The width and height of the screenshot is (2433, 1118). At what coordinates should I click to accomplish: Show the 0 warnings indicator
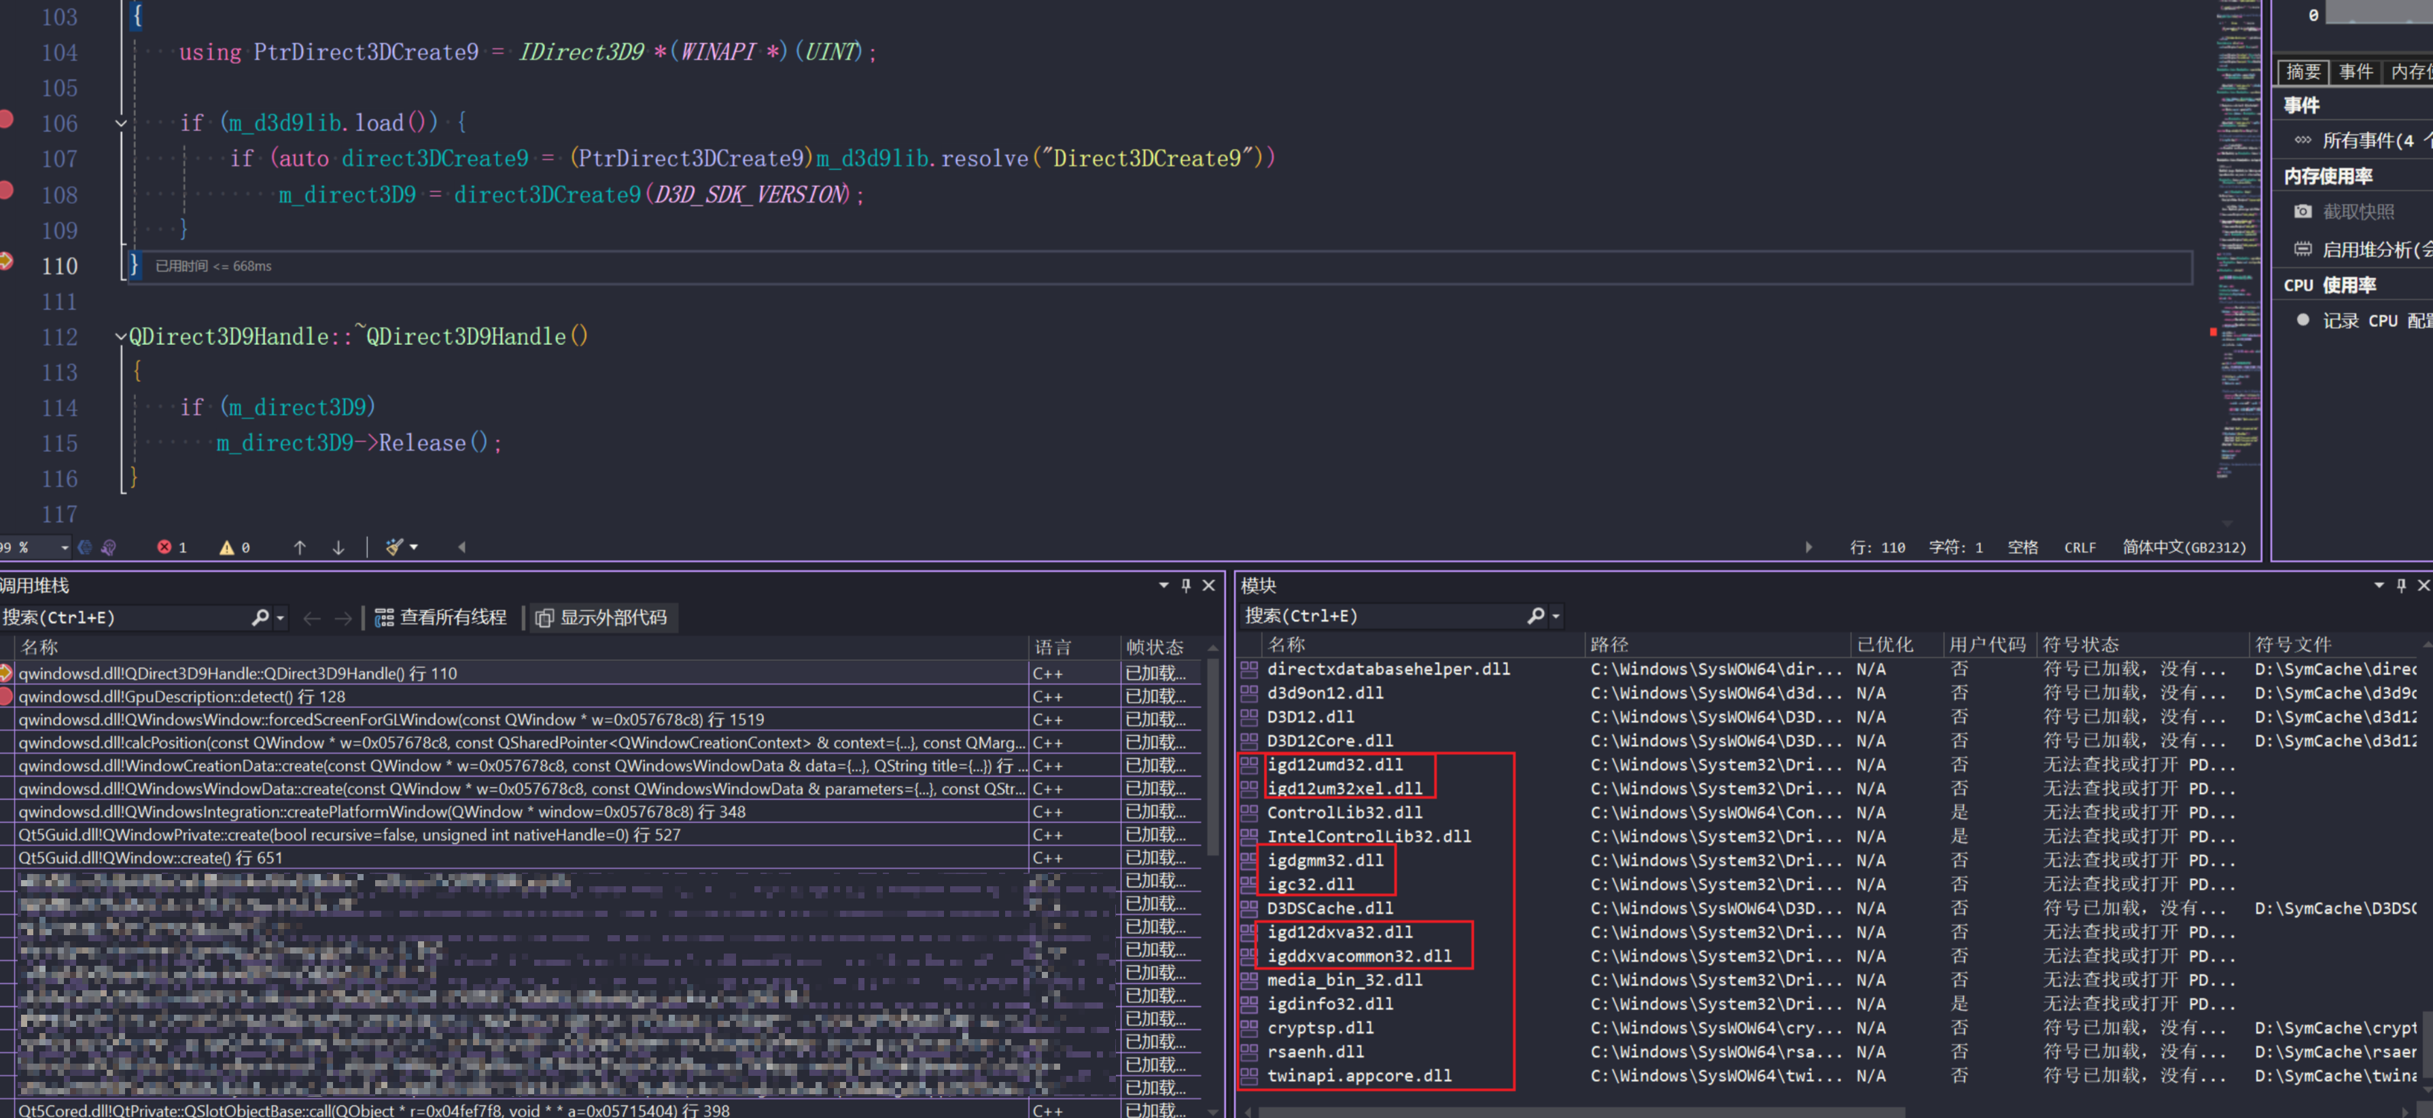(234, 546)
